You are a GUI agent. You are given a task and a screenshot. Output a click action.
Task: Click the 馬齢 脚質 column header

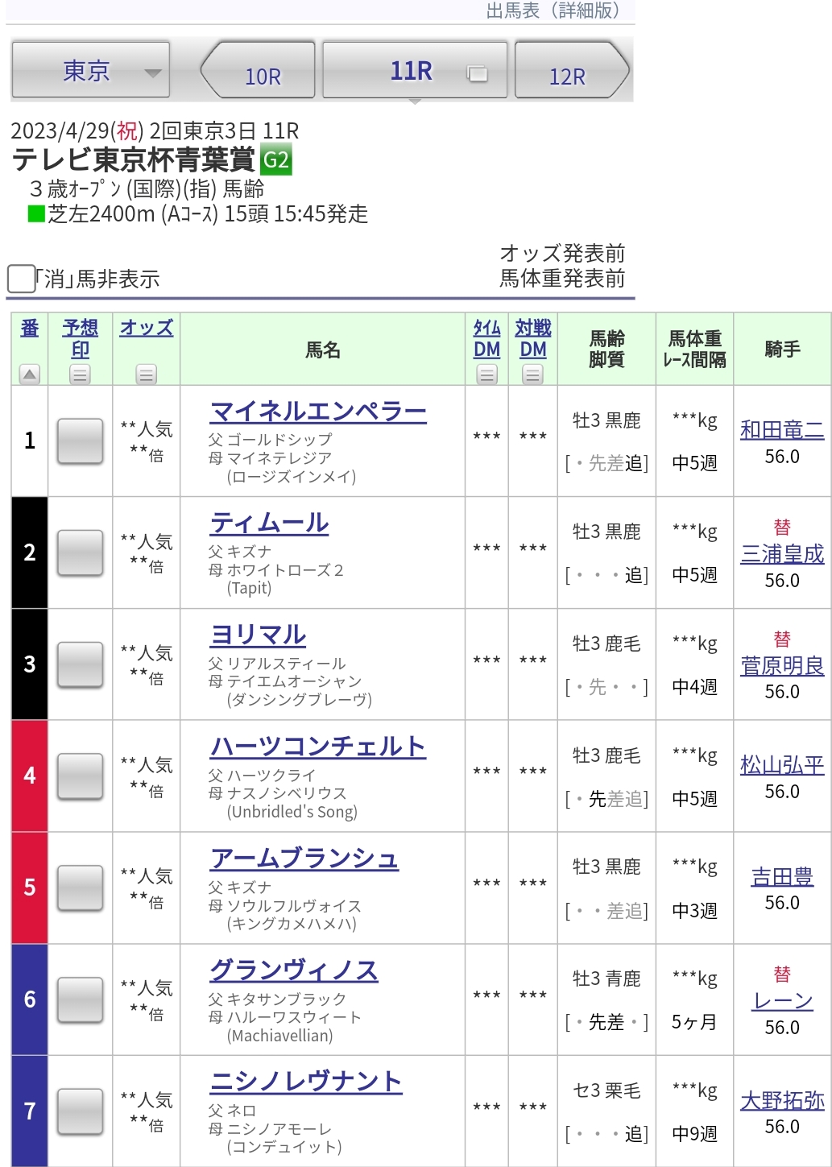coord(606,349)
